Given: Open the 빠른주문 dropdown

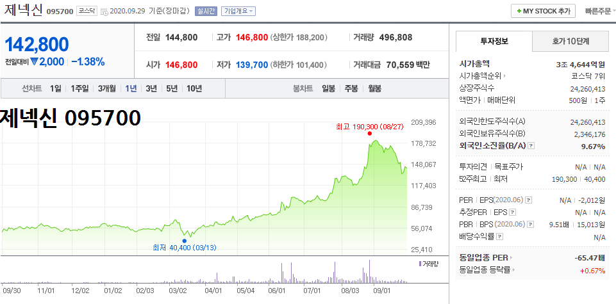Looking at the screenshot, I should pos(600,11).
